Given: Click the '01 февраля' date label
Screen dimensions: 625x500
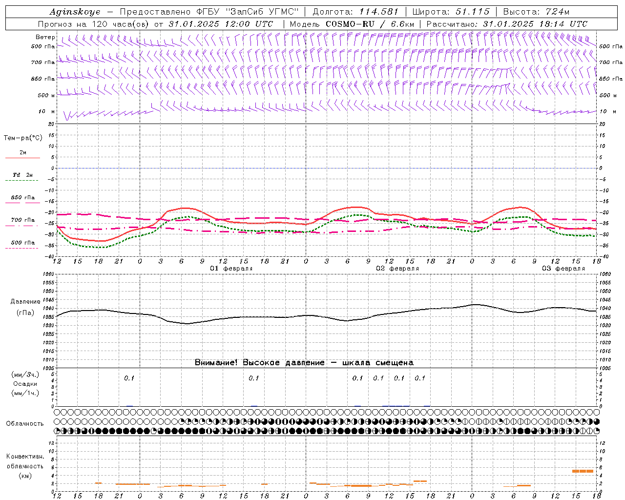Looking at the screenshot, I should 231,269.
